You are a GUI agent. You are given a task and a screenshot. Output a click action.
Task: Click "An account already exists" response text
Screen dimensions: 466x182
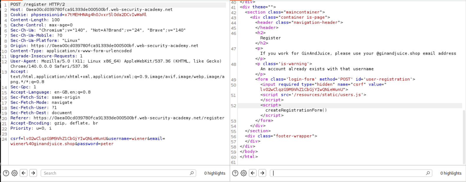click(317, 69)
